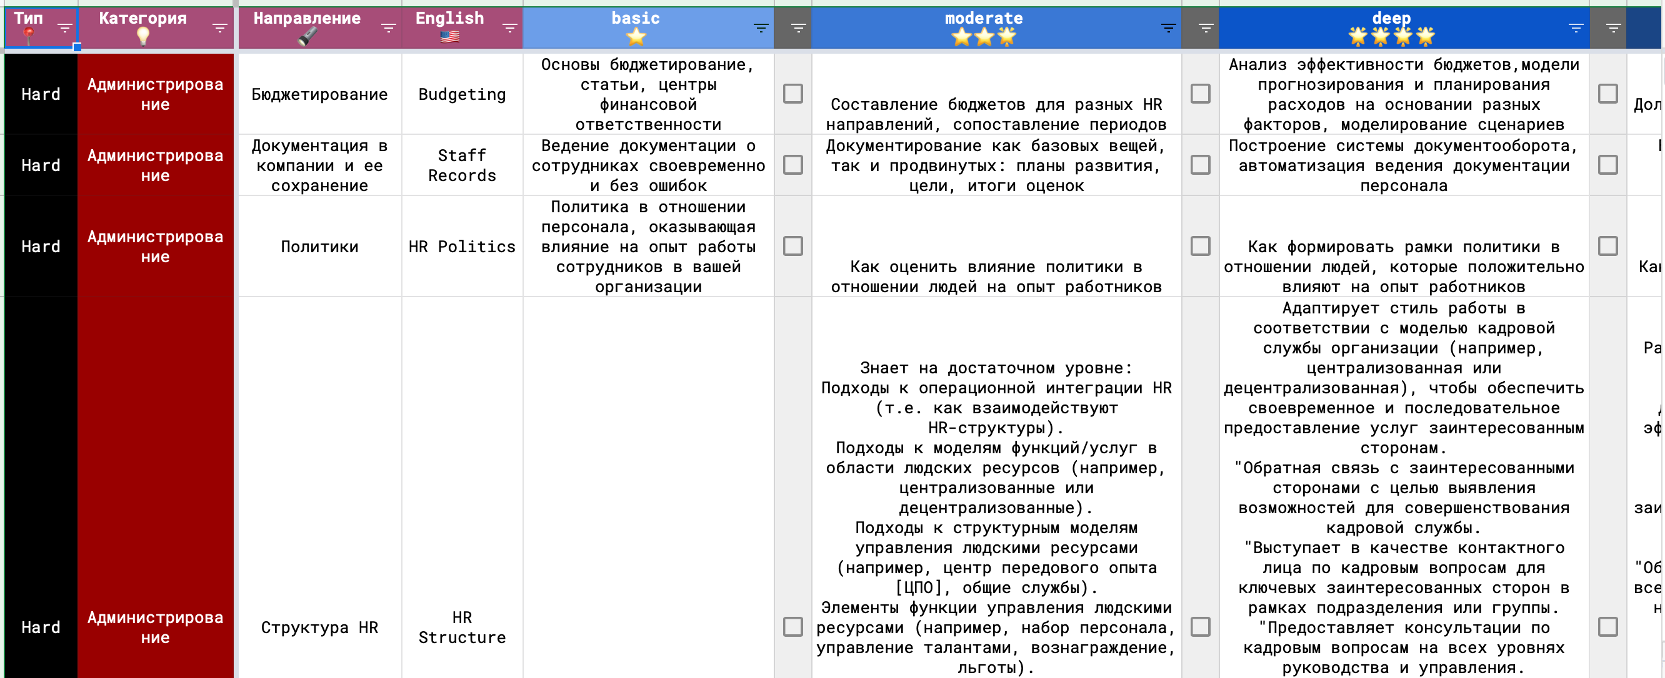Select the English header text
This screenshot has width=1665, height=678.
(x=450, y=18)
